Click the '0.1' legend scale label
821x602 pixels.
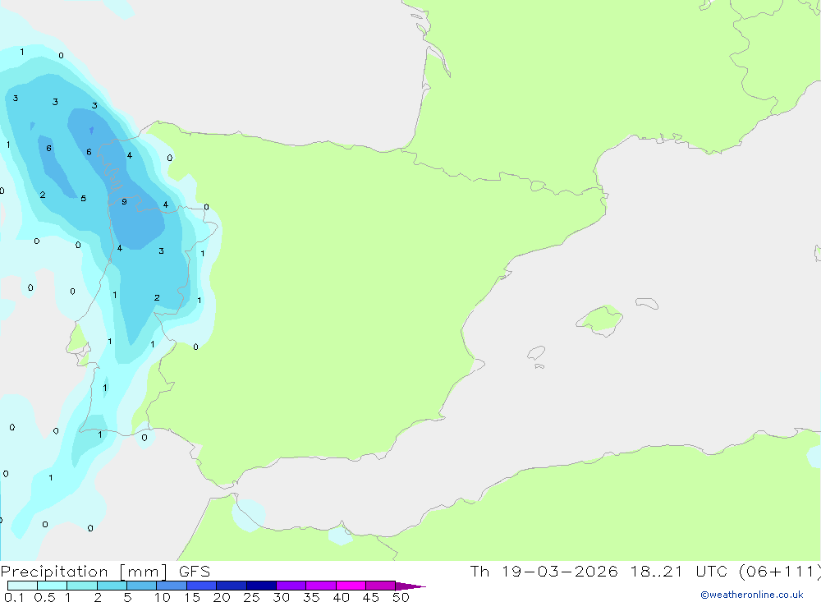click(14, 597)
